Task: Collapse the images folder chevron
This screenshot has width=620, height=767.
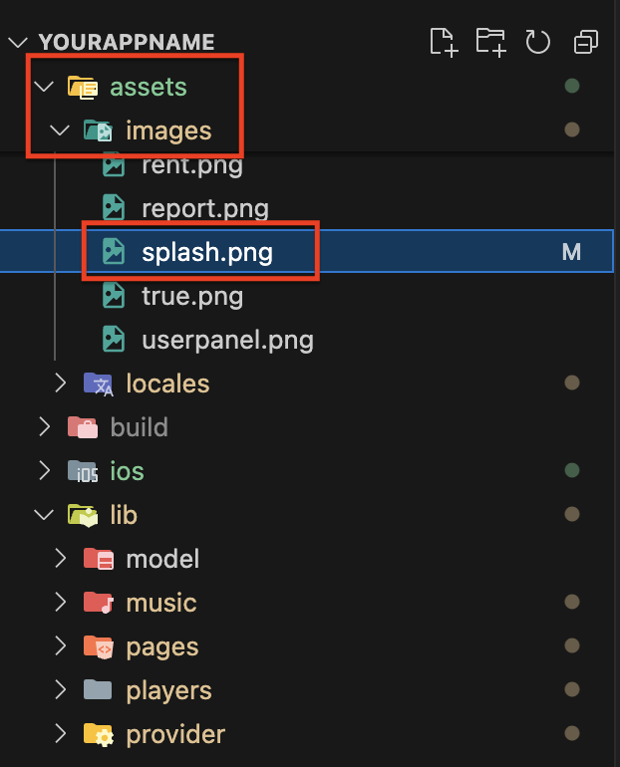Action: [60, 130]
